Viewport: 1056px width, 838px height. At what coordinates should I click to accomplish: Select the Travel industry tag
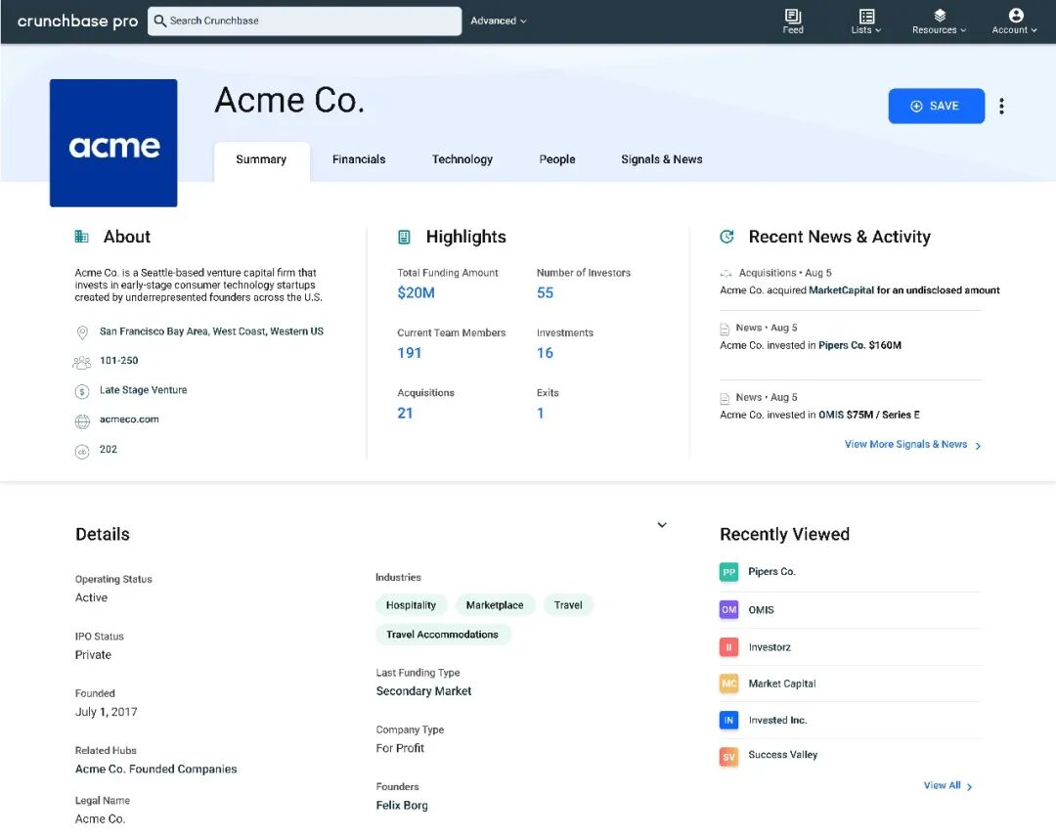568,605
